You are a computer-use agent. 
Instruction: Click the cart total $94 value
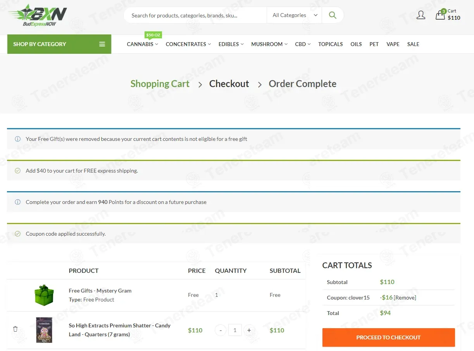[385, 313]
